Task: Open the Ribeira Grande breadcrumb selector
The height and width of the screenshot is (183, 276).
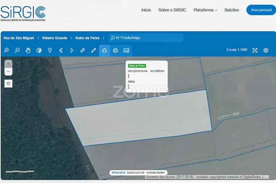Action: pyautogui.click(x=55, y=38)
